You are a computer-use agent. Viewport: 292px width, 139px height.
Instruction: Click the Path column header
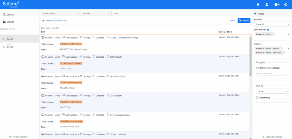tap(43, 32)
